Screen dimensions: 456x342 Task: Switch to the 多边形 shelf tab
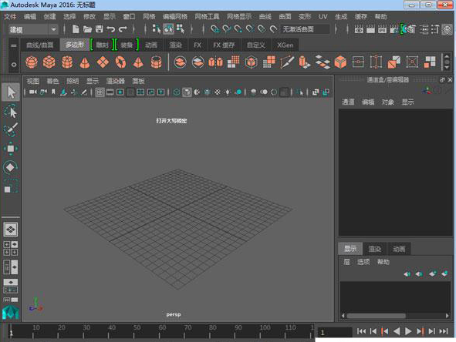74,45
